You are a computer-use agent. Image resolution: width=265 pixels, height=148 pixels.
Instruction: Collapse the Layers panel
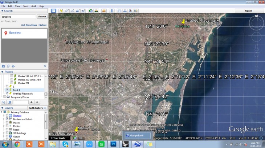point(2,108)
